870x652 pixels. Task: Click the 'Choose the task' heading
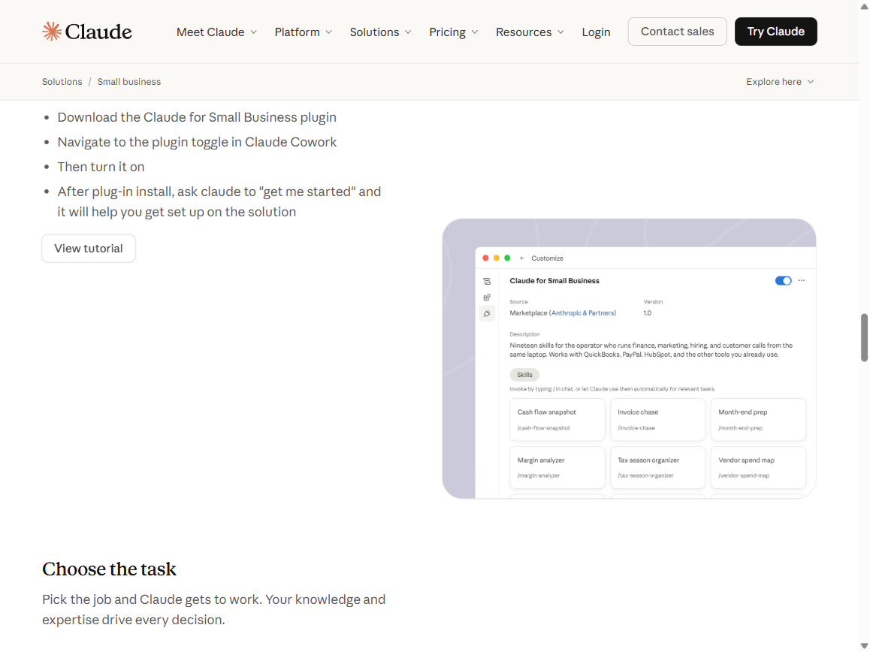109,569
